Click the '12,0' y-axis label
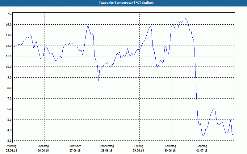Screen dimensions: 247x154 click(x=9, y=46)
